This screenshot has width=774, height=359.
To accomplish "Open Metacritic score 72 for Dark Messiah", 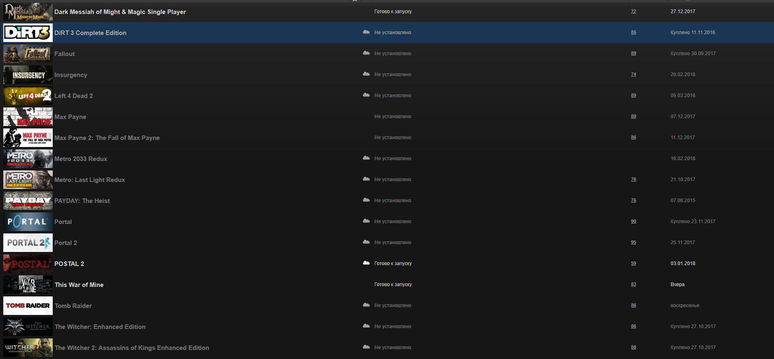I will pos(634,12).
